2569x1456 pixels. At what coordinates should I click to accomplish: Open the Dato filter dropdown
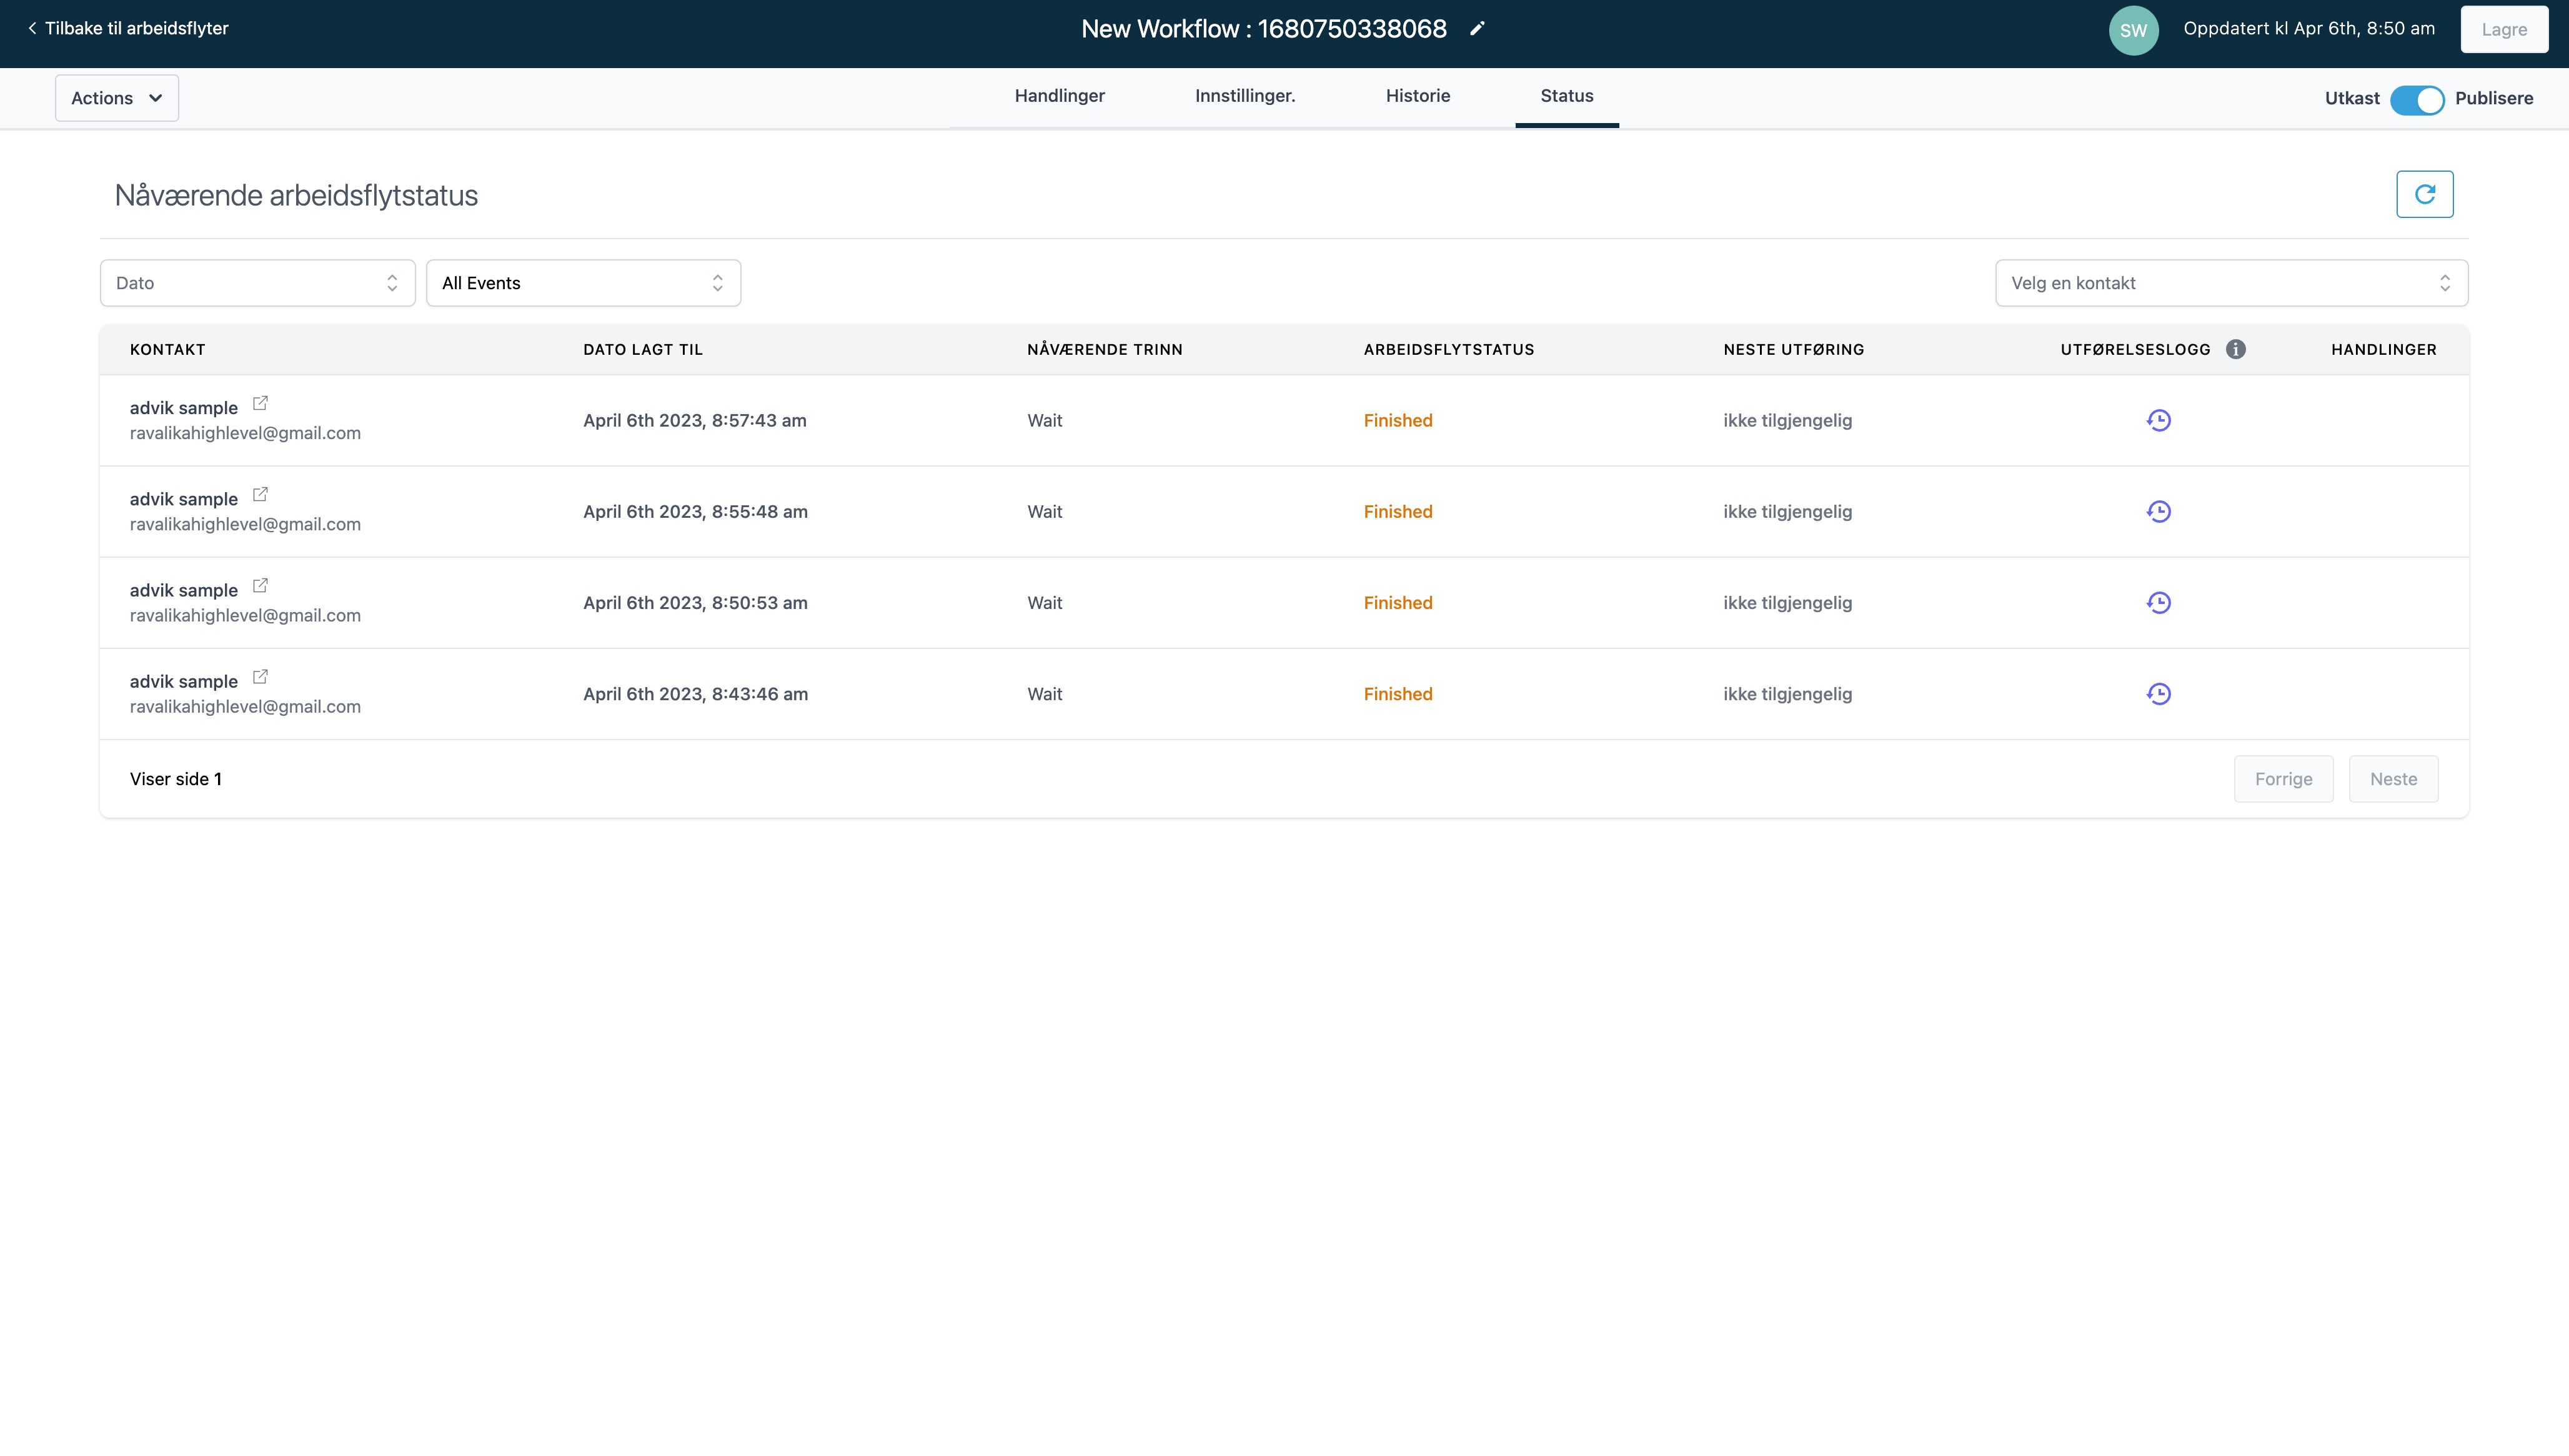click(257, 283)
